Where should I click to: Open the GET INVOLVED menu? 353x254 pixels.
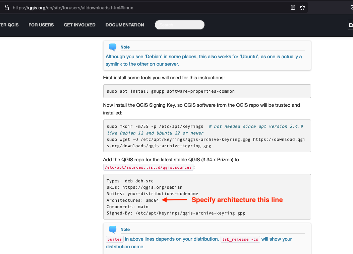(x=80, y=25)
